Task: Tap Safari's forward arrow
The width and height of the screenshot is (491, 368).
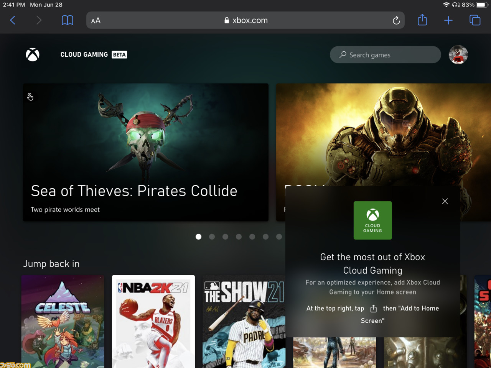Action: click(38, 20)
